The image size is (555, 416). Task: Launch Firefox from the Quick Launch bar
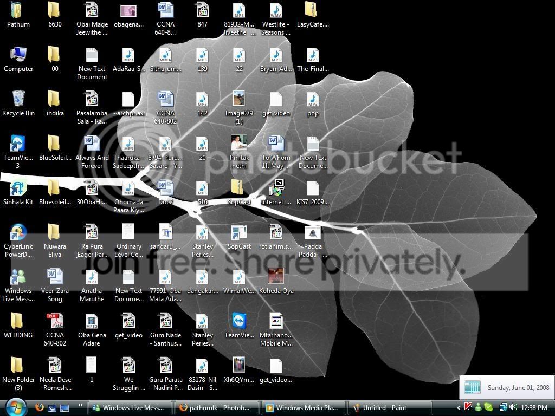coord(39,407)
